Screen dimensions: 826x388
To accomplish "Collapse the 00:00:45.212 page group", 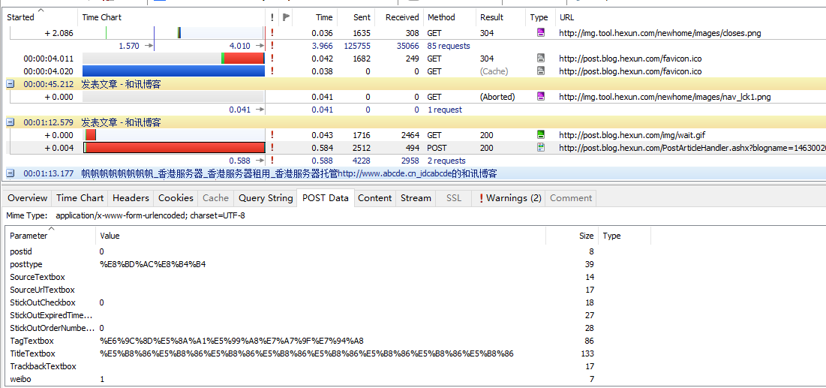I will (x=11, y=84).
